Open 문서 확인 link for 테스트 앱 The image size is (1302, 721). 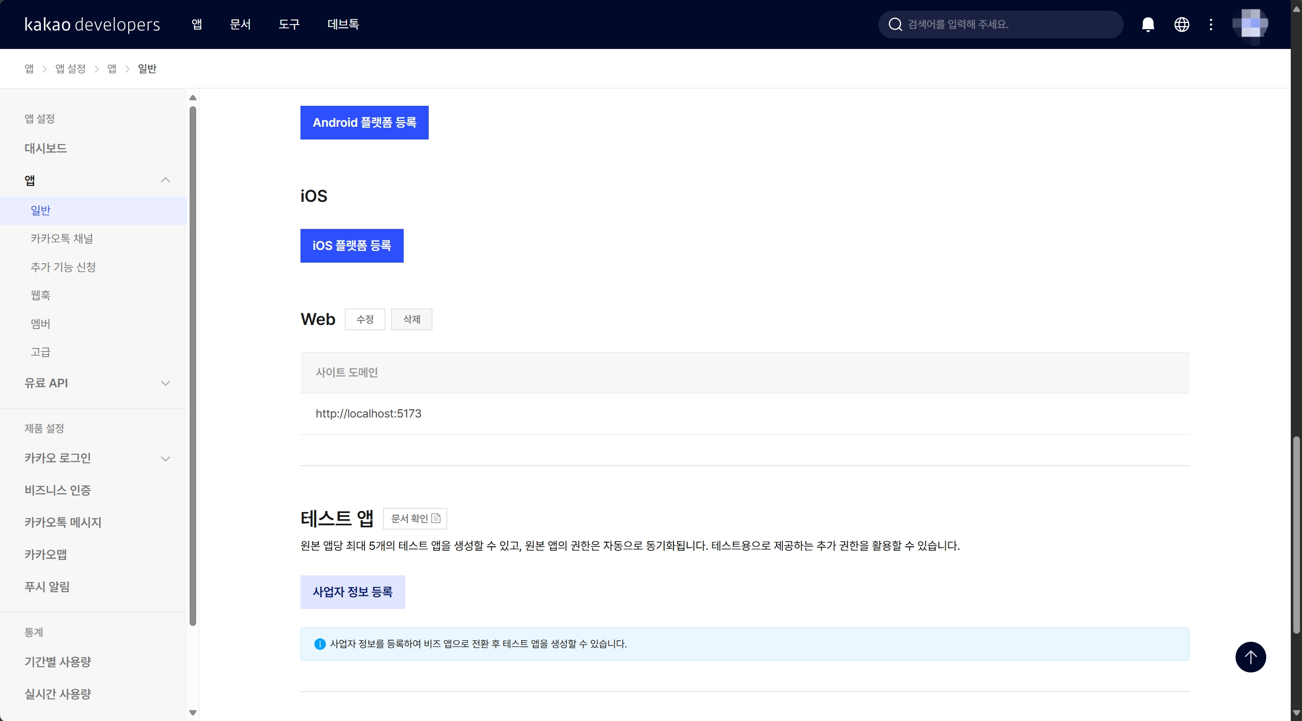click(x=415, y=519)
